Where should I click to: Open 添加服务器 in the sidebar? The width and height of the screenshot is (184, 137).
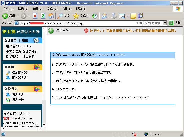[x=19, y=73]
